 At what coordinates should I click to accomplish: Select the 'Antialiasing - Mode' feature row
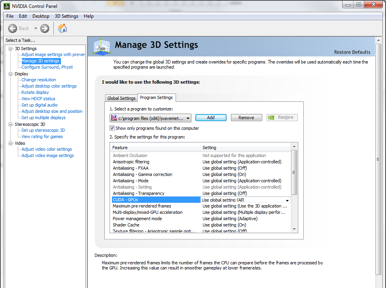point(201,181)
